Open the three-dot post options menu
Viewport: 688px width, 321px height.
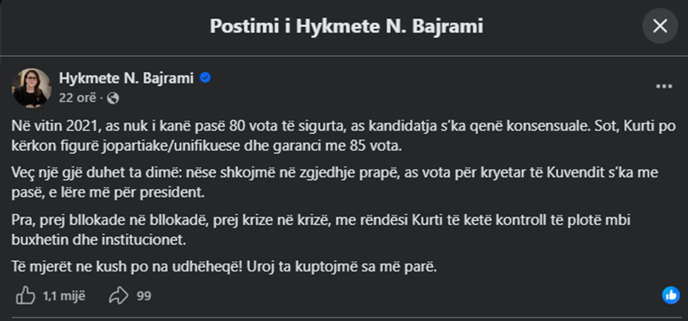(x=663, y=87)
